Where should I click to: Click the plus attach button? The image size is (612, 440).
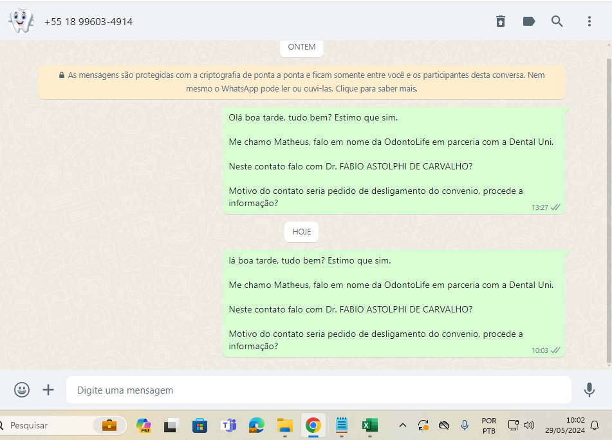tap(48, 390)
